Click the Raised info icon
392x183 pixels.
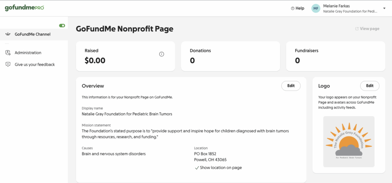[162, 54]
